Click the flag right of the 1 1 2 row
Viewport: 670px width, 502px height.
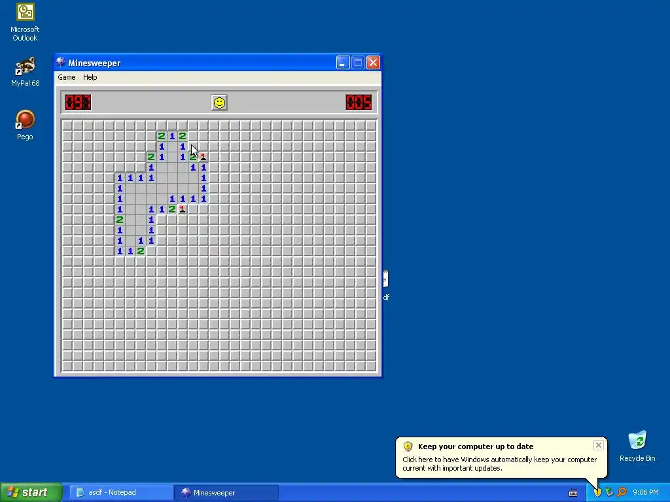tap(183, 209)
